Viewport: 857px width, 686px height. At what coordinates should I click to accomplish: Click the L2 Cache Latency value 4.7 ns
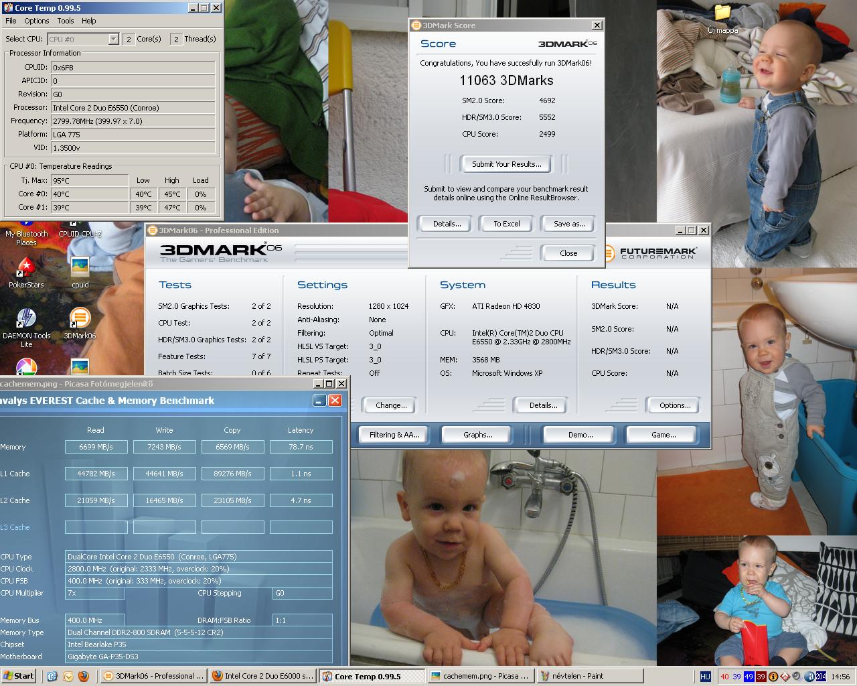point(301,500)
